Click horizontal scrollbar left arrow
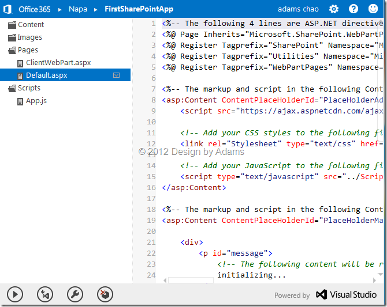Screen dimensions: 387x307 pyautogui.click(x=165, y=280)
